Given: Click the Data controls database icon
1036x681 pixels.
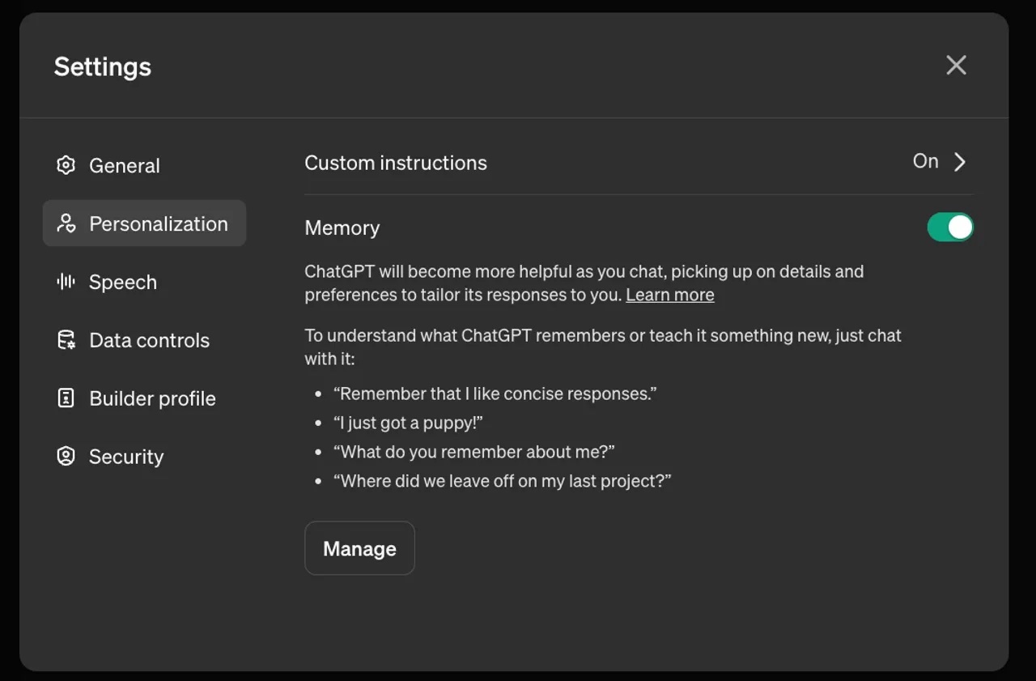Looking at the screenshot, I should point(66,341).
